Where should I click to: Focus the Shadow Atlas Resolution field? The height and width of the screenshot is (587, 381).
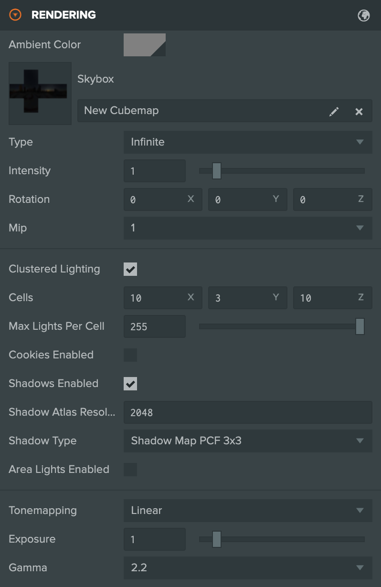[x=248, y=412]
